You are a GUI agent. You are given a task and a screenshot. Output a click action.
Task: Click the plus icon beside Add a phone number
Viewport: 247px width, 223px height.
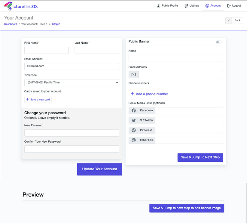click(133, 94)
